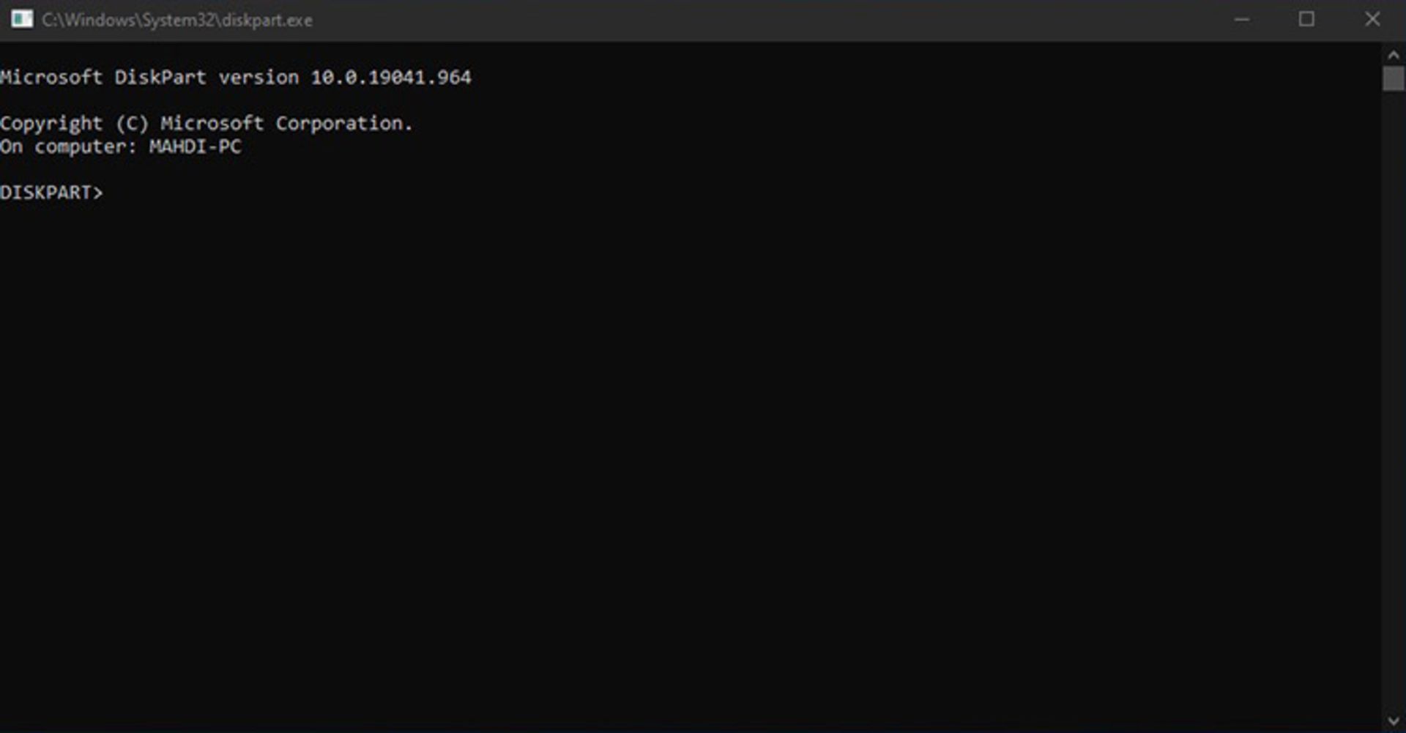Click the empty title bar area
This screenshot has height=733, width=1406.
[x=732, y=20]
